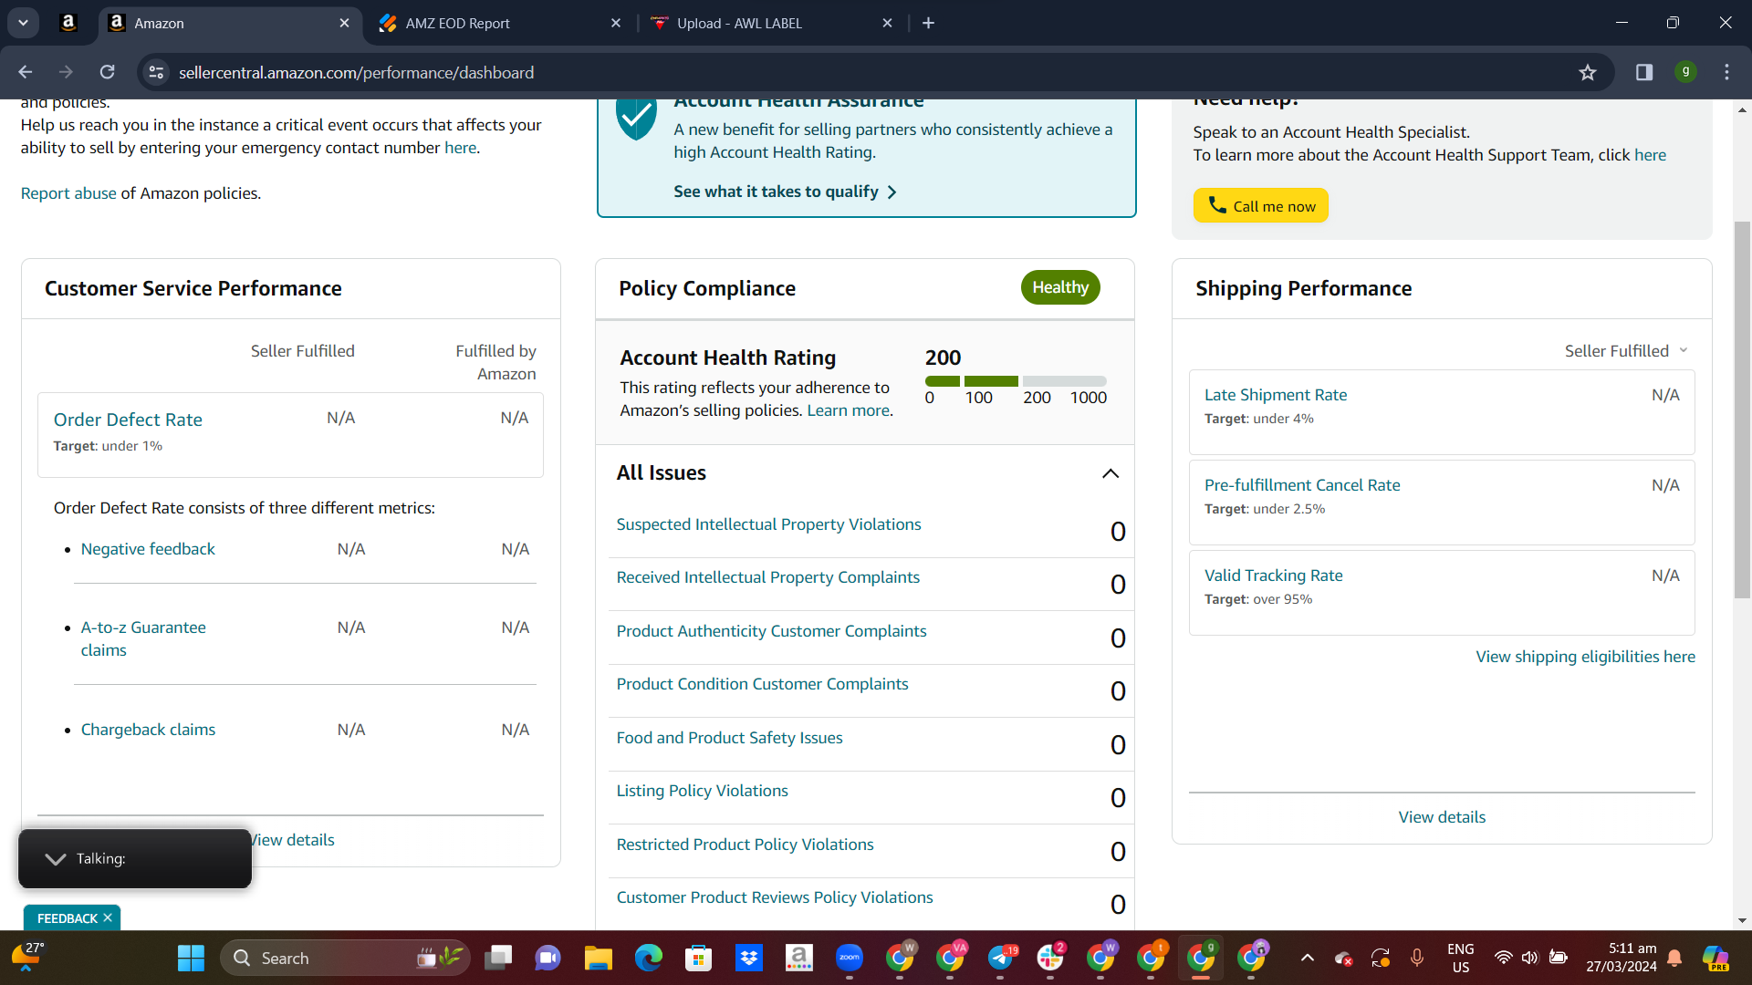
Task: Open the tab search dropdown
Action: click(x=23, y=23)
